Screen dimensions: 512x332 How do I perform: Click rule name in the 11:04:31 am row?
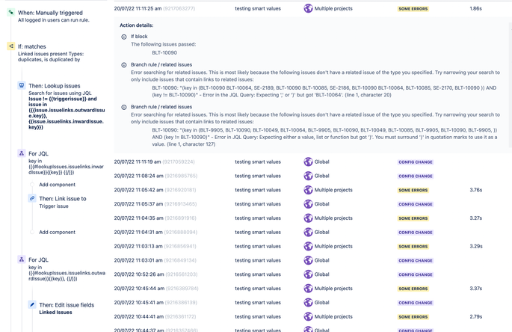(x=258, y=232)
